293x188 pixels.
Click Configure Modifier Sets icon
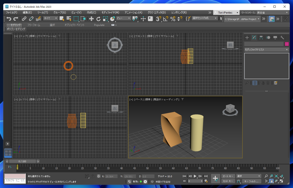276,83
